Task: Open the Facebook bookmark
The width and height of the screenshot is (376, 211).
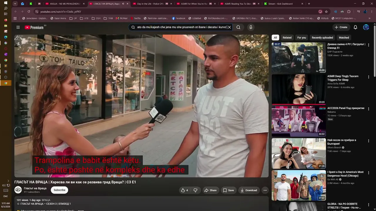Action: tap(179, 18)
